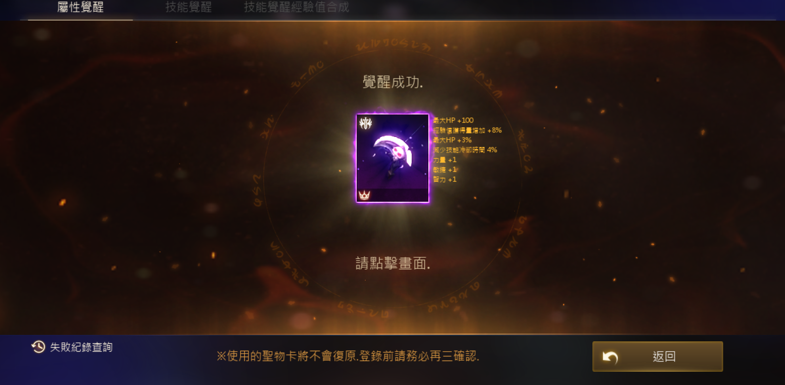Screen dimensions: 785x385
Task: Click the emblem icon at card's top-left
Action: (365, 123)
